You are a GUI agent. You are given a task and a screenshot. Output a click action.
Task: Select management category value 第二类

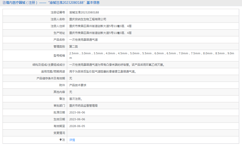73,46
